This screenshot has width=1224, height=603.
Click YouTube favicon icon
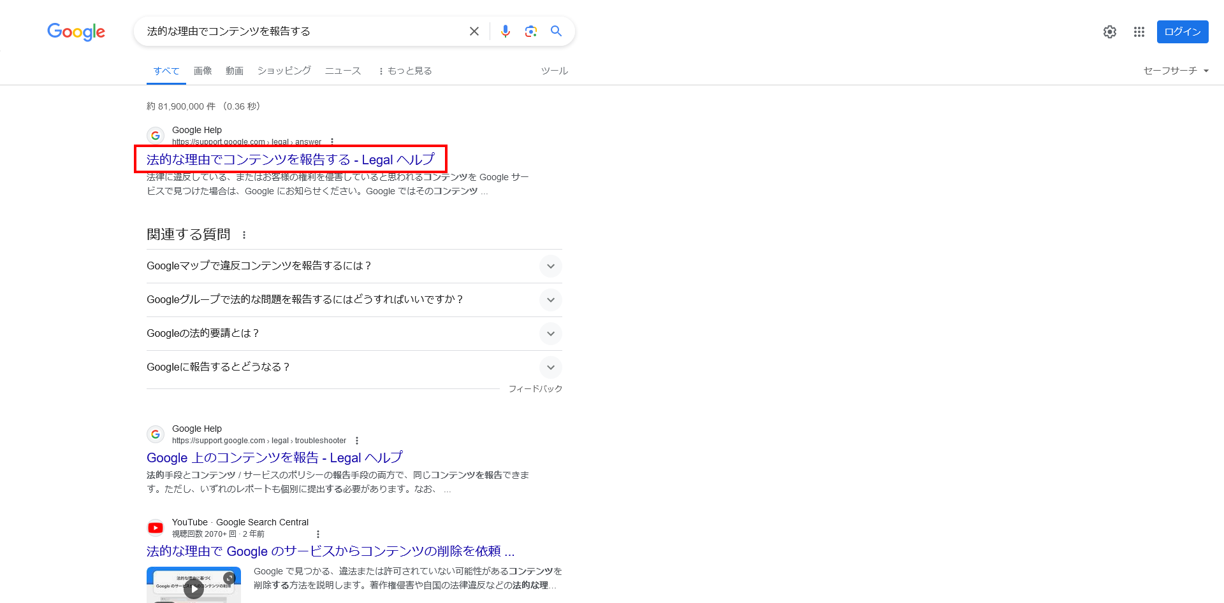156,528
